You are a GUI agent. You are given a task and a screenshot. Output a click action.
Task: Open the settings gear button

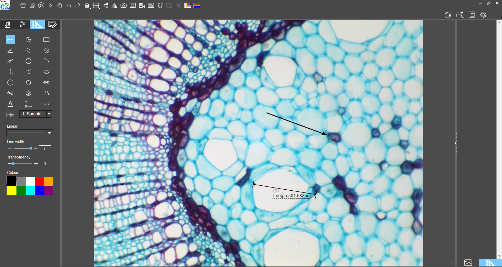[483, 15]
